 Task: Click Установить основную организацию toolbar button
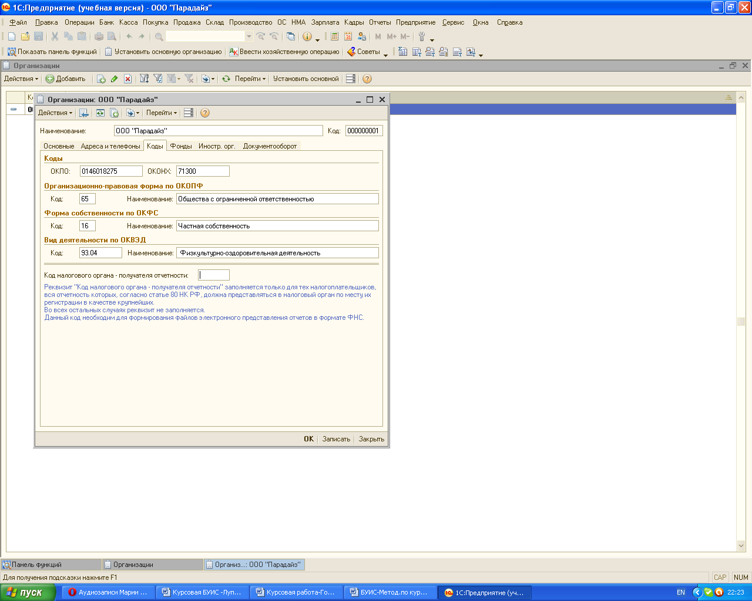163,52
